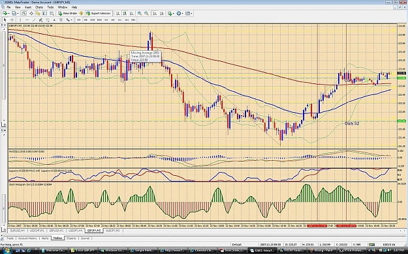The height and width of the screenshot is (254, 408).
Task: Switch timeframe to D1
Action: pyautogui.click(x=119, y=20)
